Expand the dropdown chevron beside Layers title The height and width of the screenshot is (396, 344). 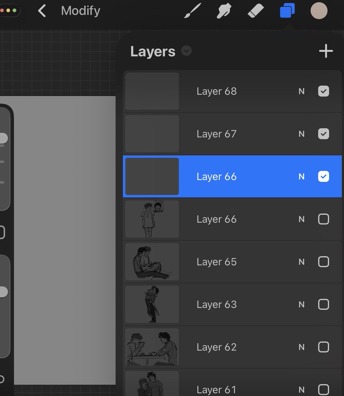point(186,51)
